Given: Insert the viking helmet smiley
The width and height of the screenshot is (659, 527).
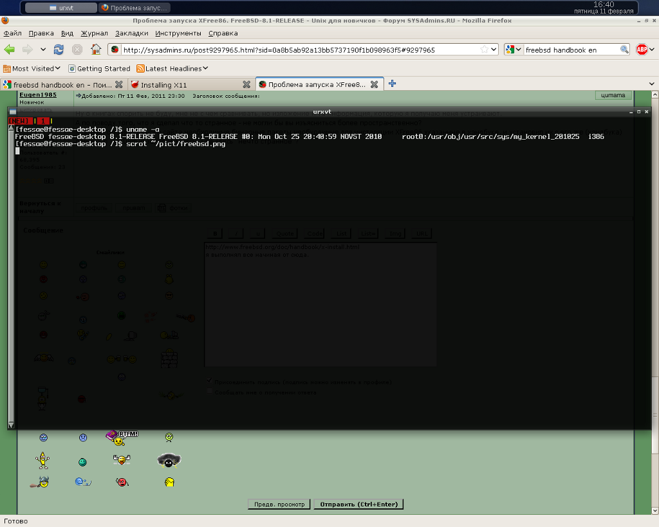Looking at the screenshot, I should (40, 483).
